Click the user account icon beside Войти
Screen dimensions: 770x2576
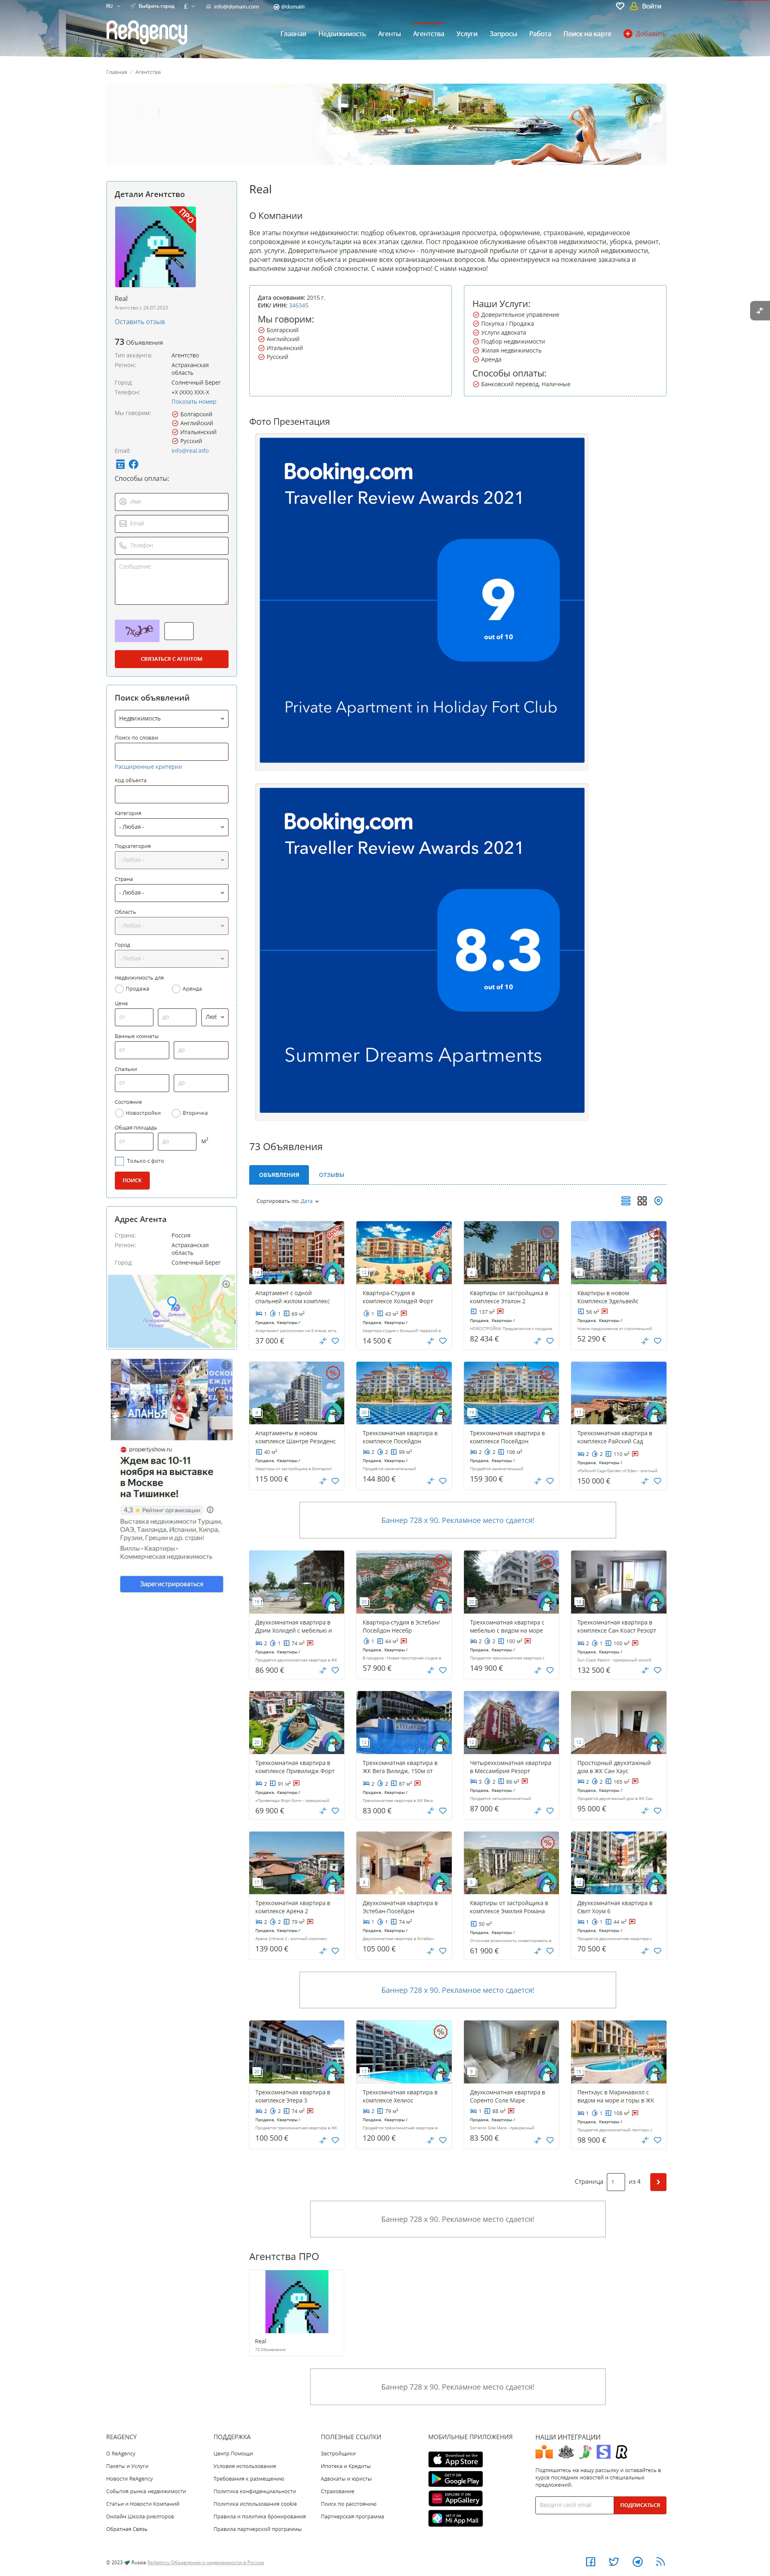[x=634, y=6]
